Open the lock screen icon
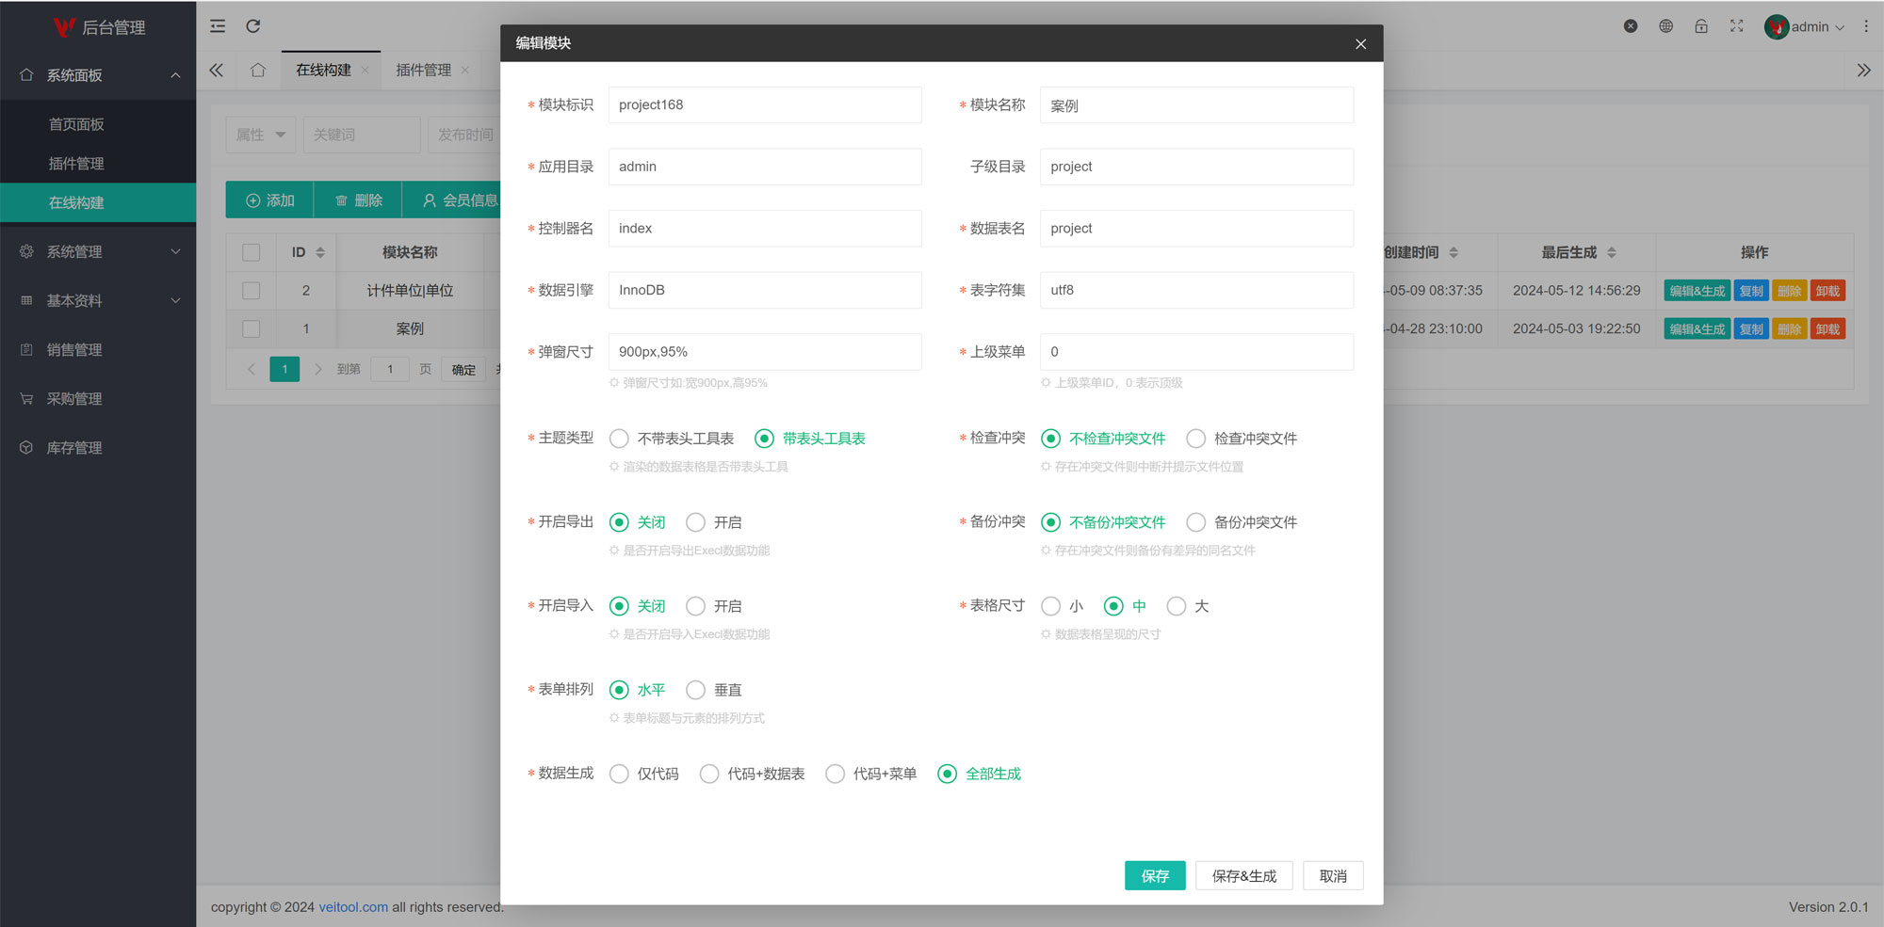The image size is (1884, 927). [x=1701, y=26]
